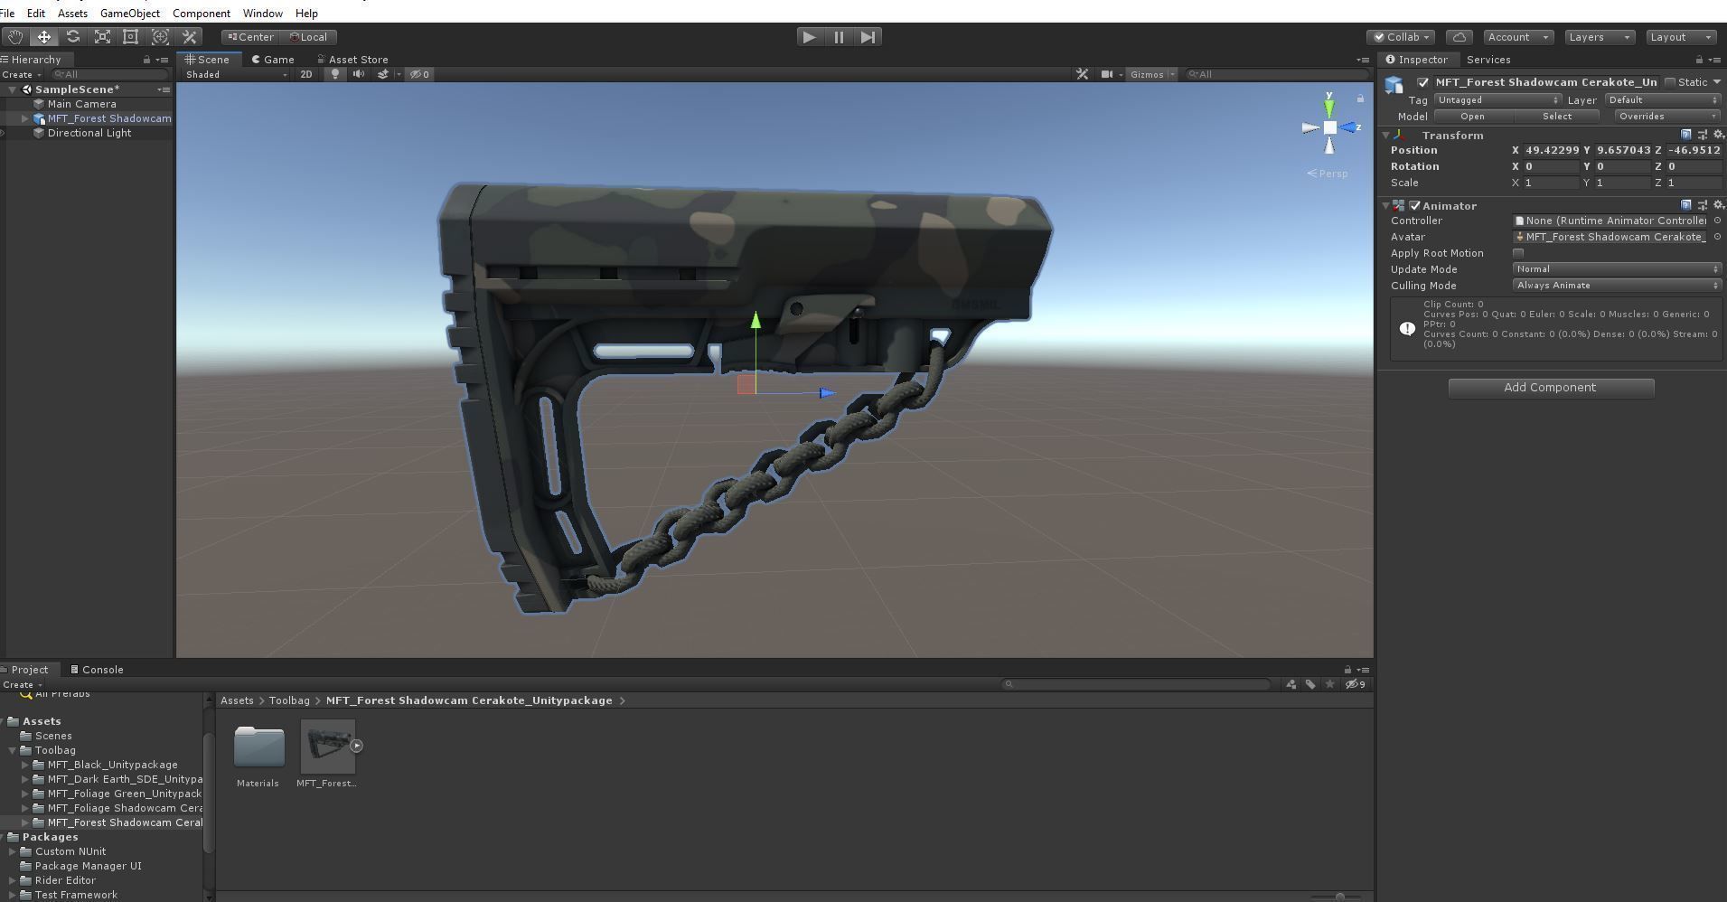Open the Update Mode dropdown

tap(1617, 269)
